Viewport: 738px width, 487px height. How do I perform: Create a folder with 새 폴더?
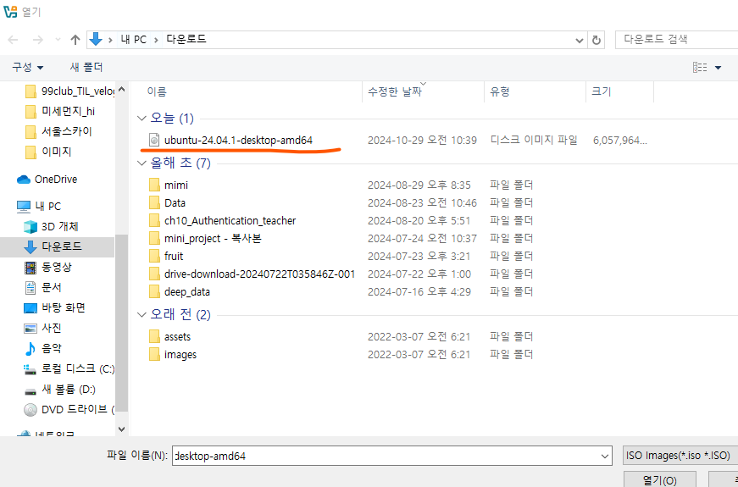pos(86,68)
